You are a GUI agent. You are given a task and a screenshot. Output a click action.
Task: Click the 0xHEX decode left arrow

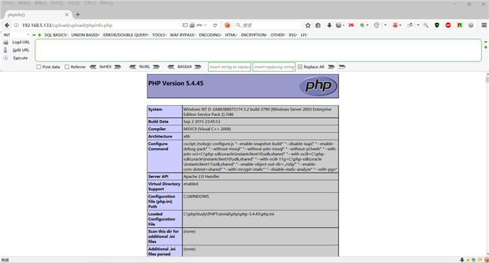coord(93,67)
